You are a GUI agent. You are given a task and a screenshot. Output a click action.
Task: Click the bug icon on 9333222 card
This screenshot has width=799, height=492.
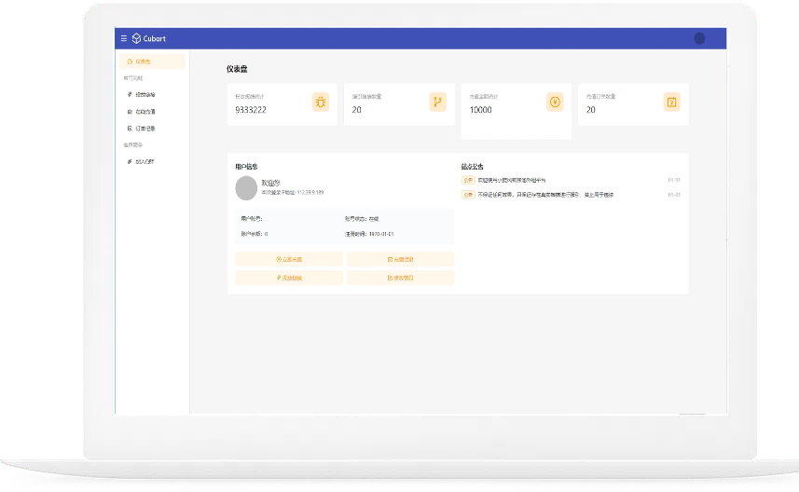(321, 102)
